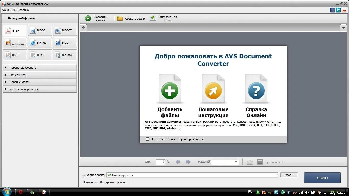Click the 'Стр.' page number field

tap(160, 162)
